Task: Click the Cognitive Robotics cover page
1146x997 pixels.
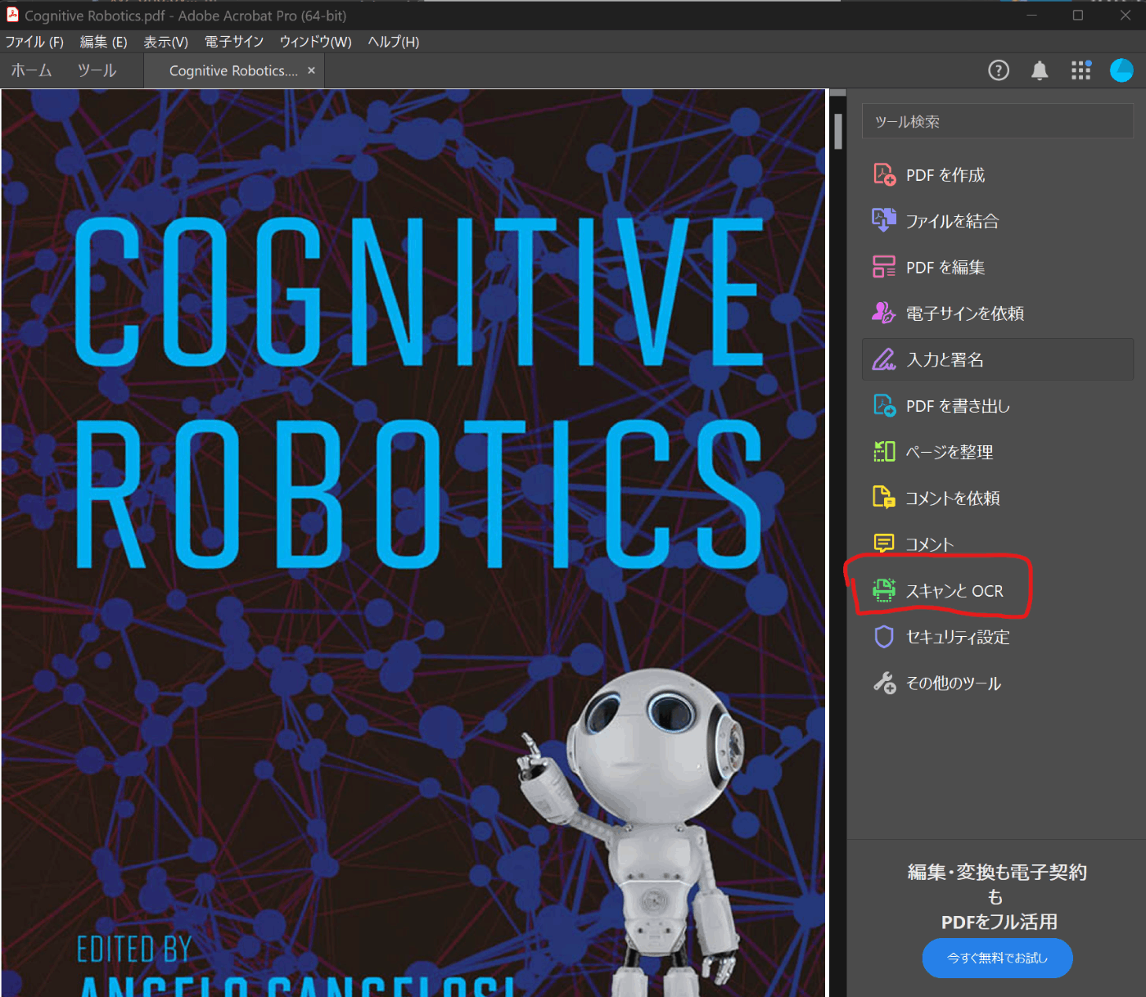Action: 414,543
